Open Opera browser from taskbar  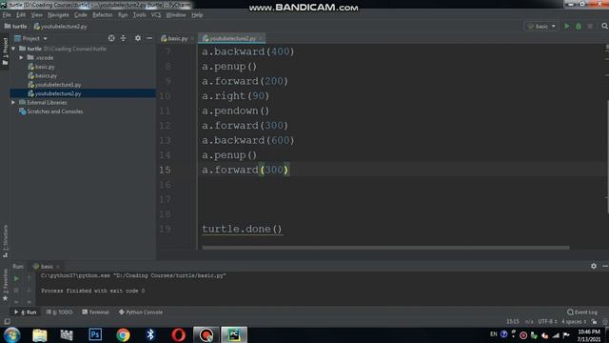tap(178, 334)
